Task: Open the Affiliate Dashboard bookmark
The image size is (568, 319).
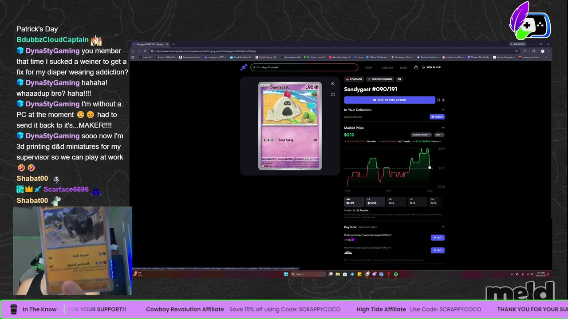Action: pyautogui.click(x=377, y=57)
